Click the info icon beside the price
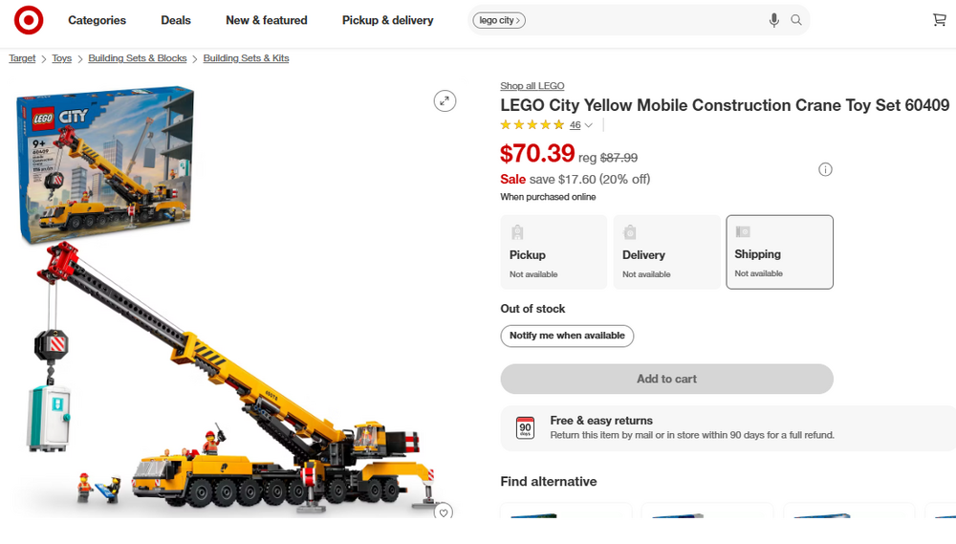This screenshot has height=544, width=956. coord(825,169)
